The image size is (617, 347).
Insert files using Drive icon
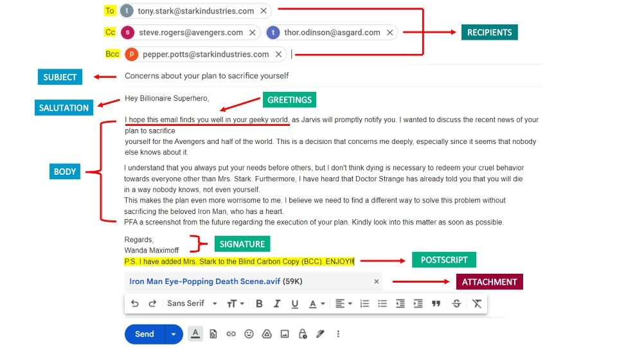(267, 334)
